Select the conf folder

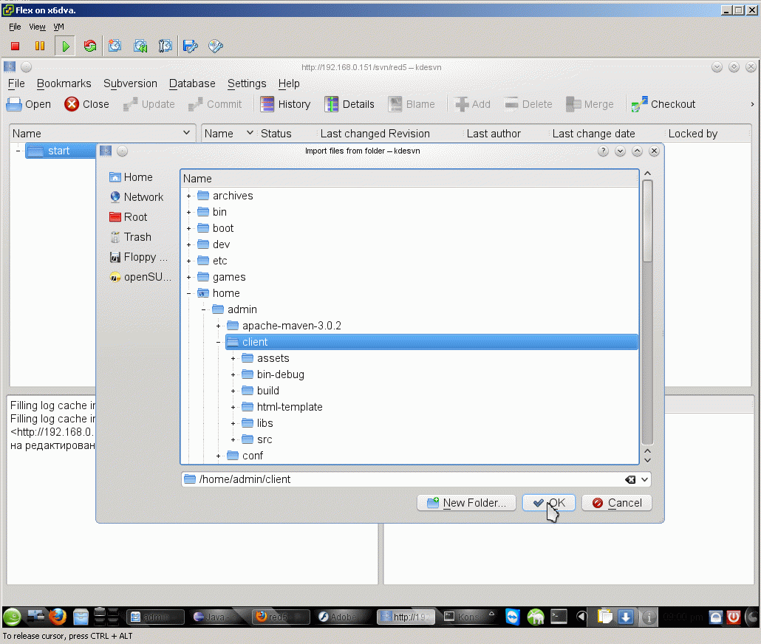coord(245,456)
